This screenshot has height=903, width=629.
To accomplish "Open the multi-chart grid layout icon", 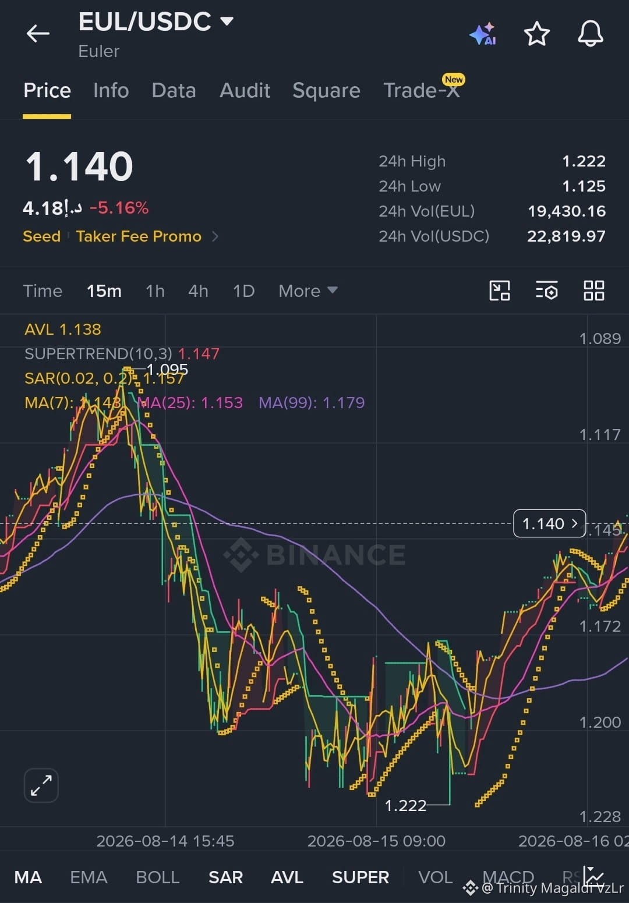I will click(x=594, y=291).
